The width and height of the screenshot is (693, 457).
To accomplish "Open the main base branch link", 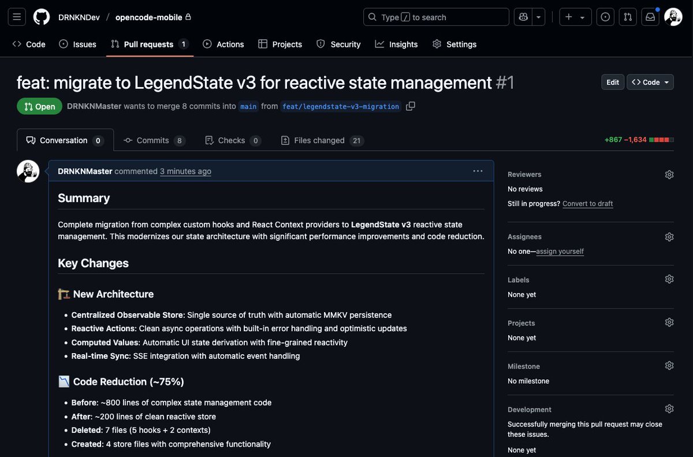I will (x=248, y=106).
